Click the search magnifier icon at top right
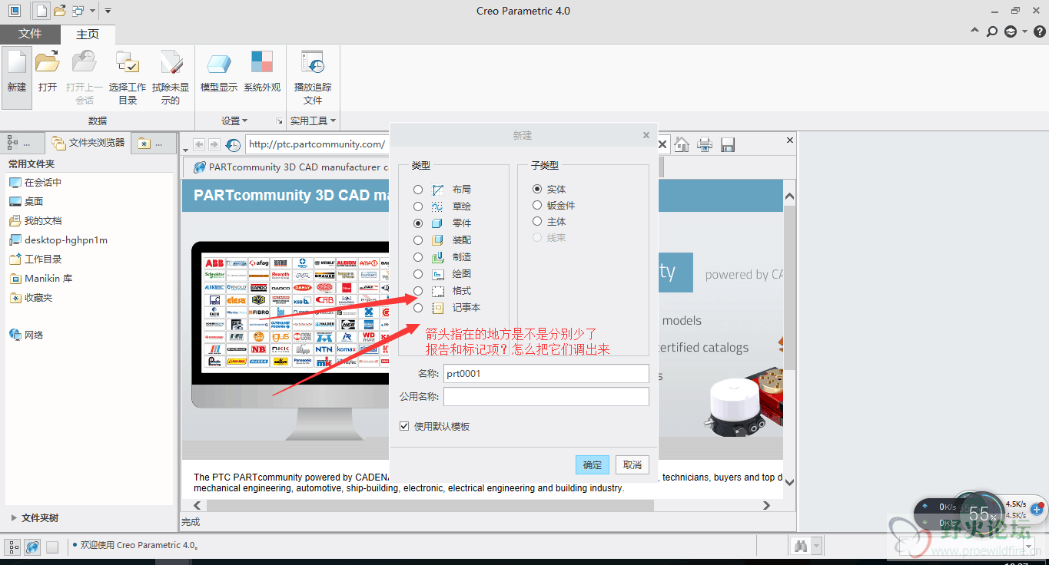This screenshot has width=1049, height=565. click(x=992, y=31)
